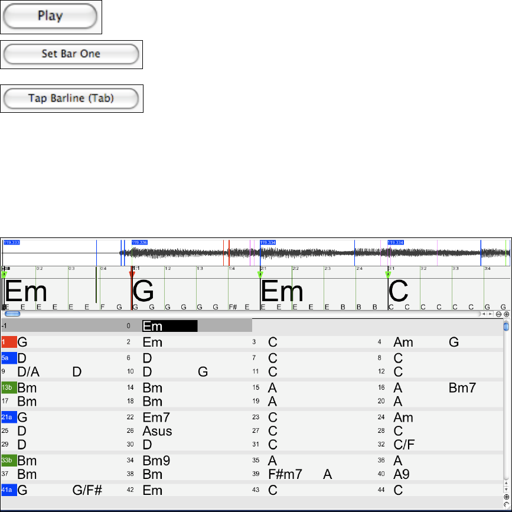Viewport: 512px width, 512px height.
Task: Select the red part marker at bar 1
Action: pos(9,342)
